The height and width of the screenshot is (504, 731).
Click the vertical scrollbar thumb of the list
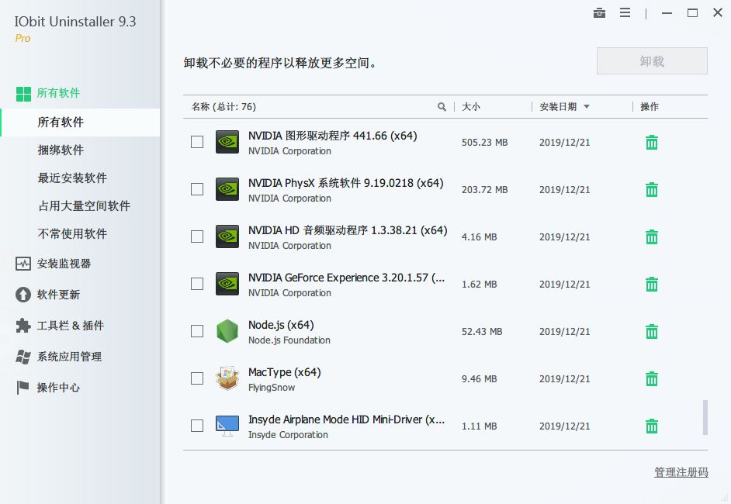pos(705,417)
